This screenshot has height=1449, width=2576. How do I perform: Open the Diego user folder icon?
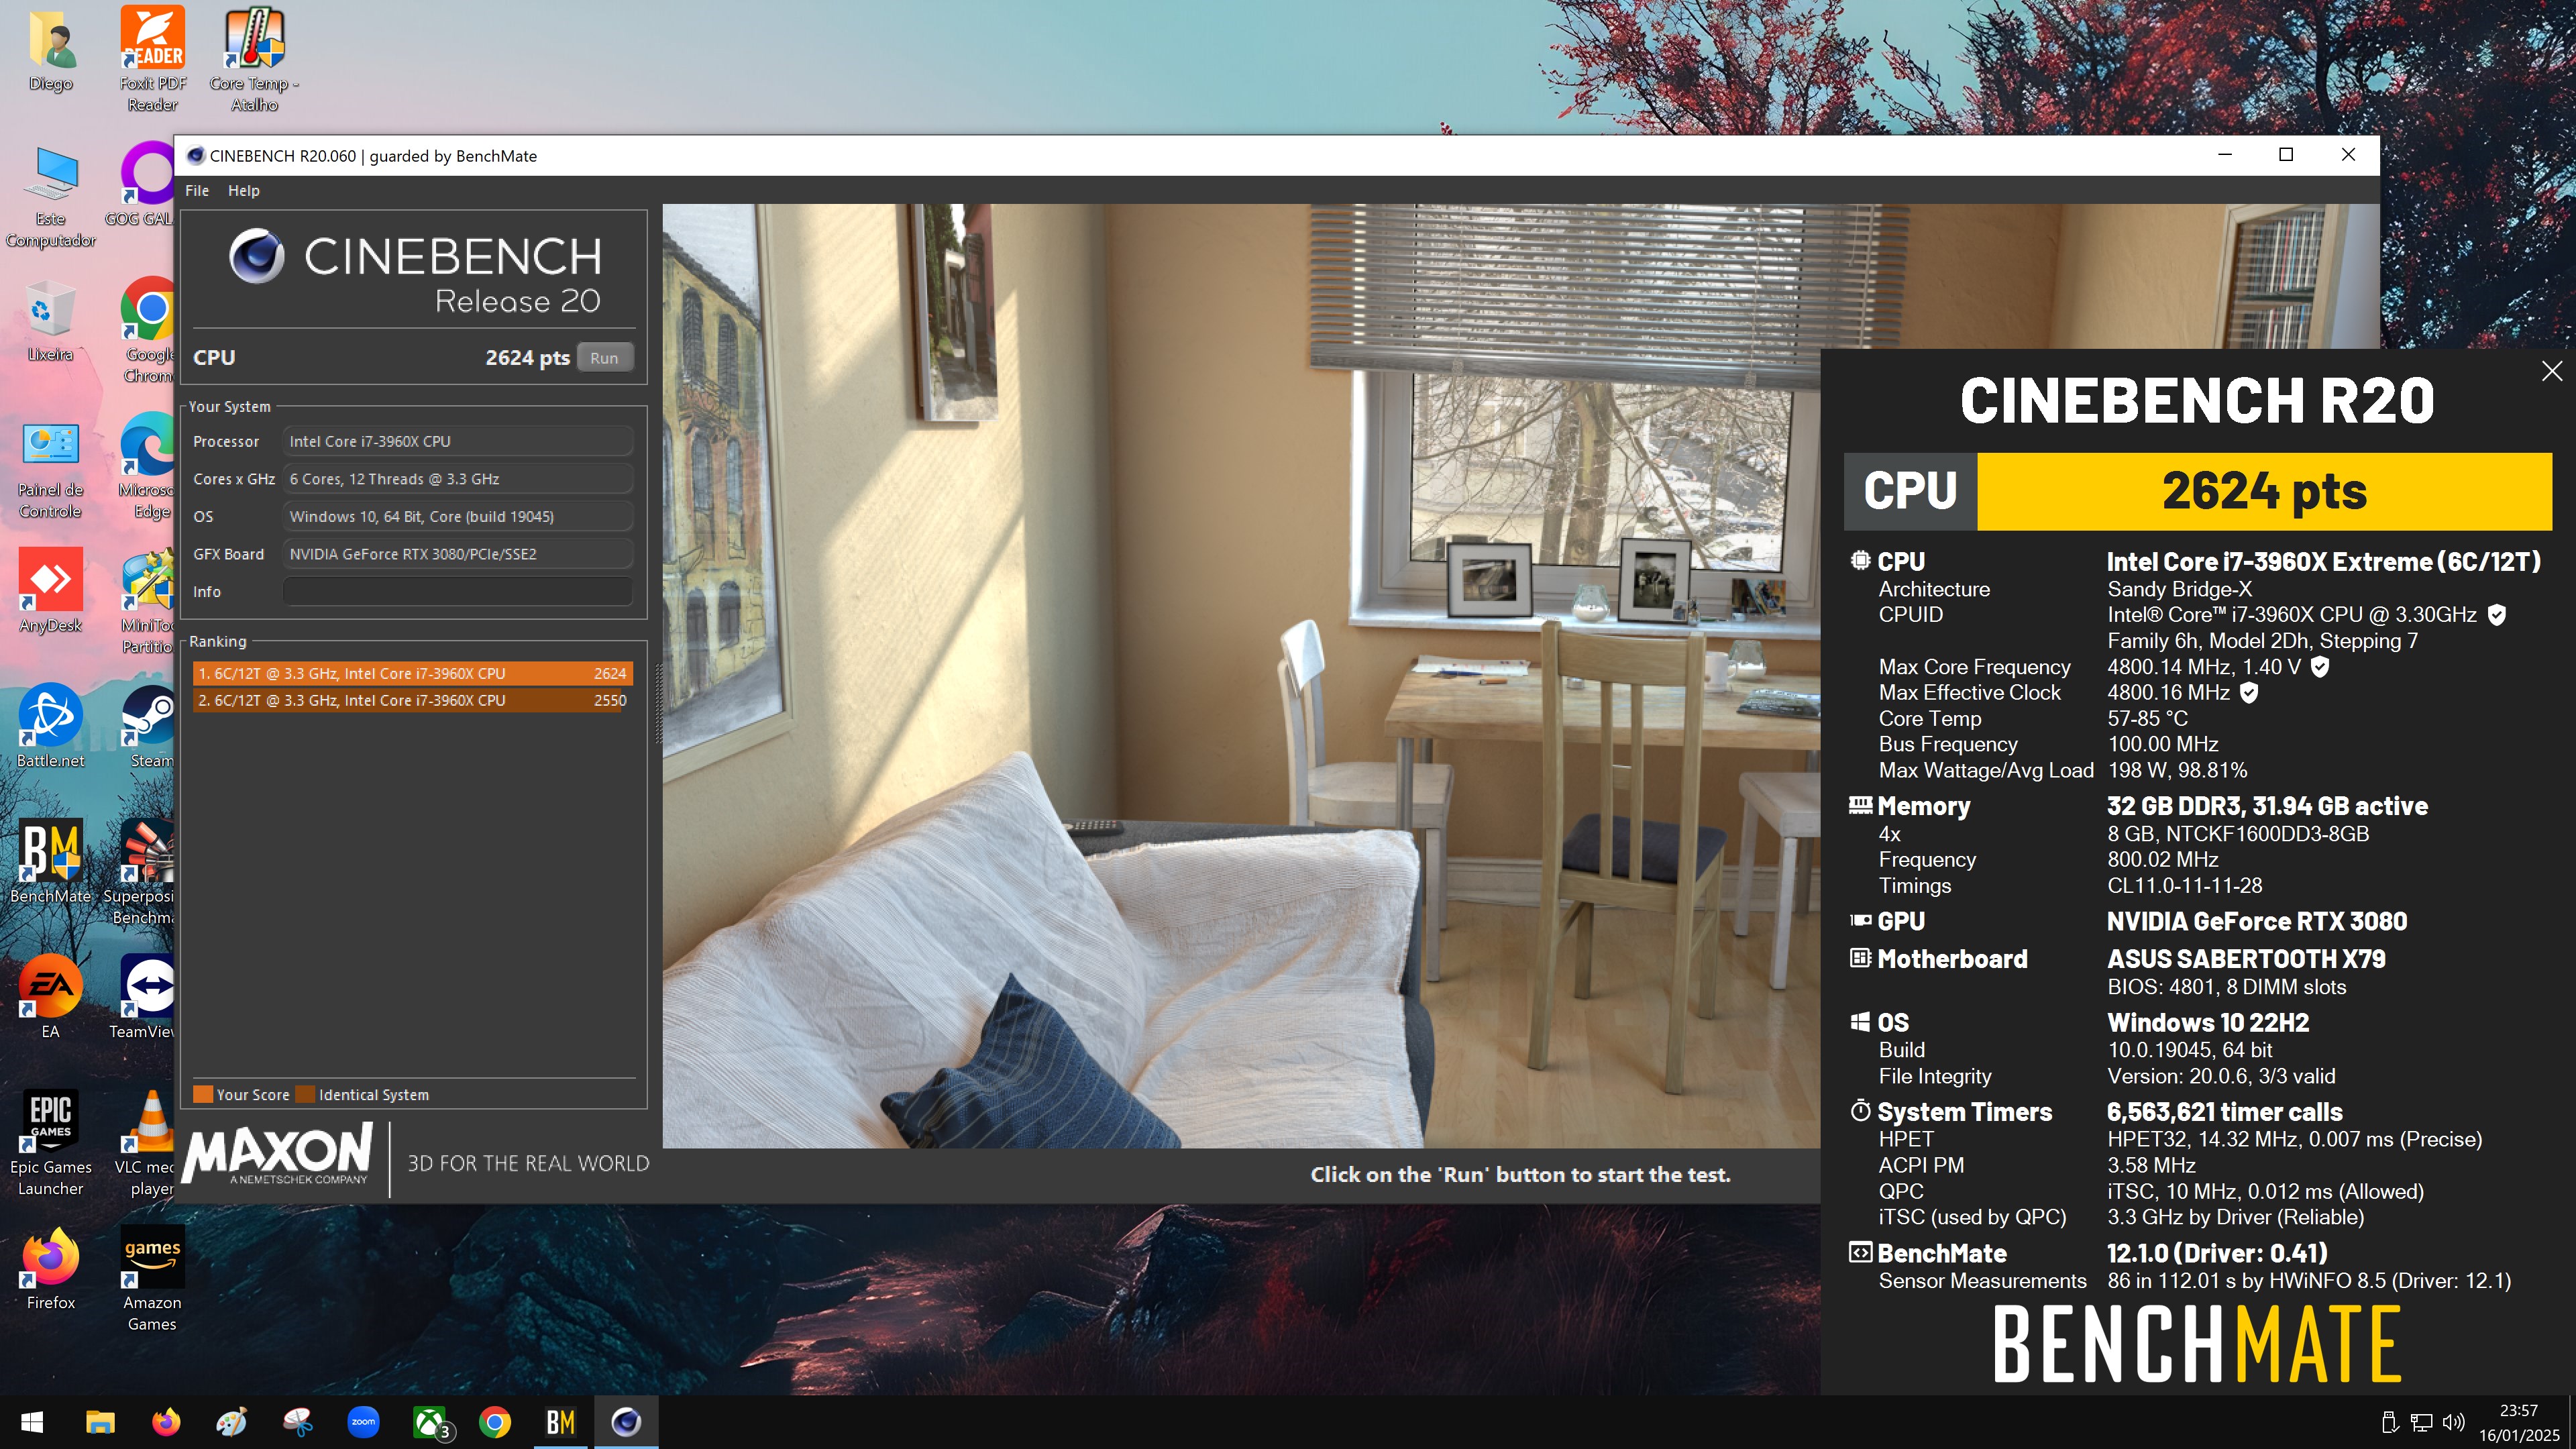[50, 50]
